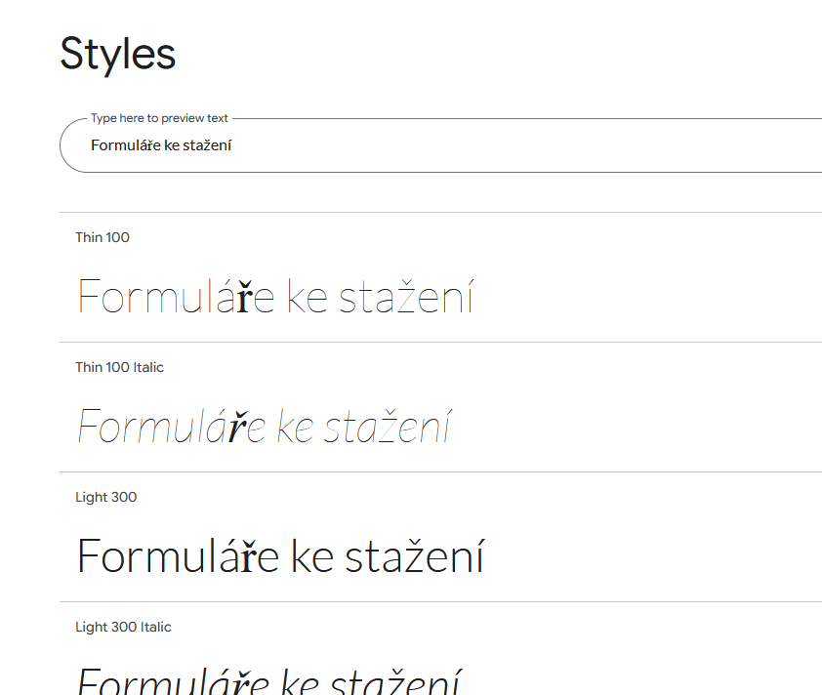Screen dimensions: 822x695
Task: Select the Thin 100 Italic style label
Action: coord(119,367)
